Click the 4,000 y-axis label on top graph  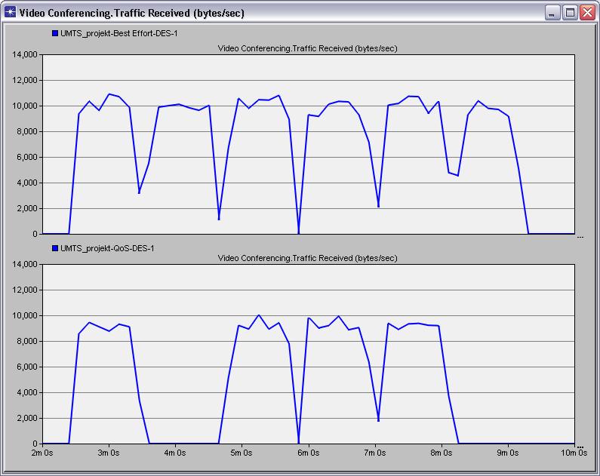26,183
